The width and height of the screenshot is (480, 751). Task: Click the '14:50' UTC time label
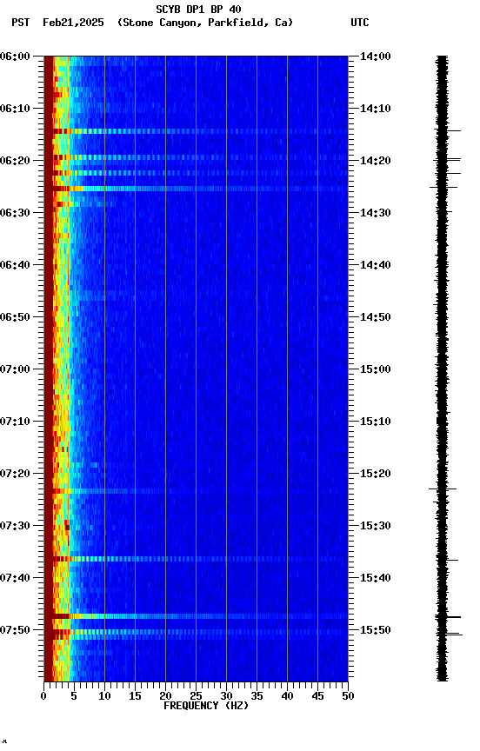tap(376, 317)
